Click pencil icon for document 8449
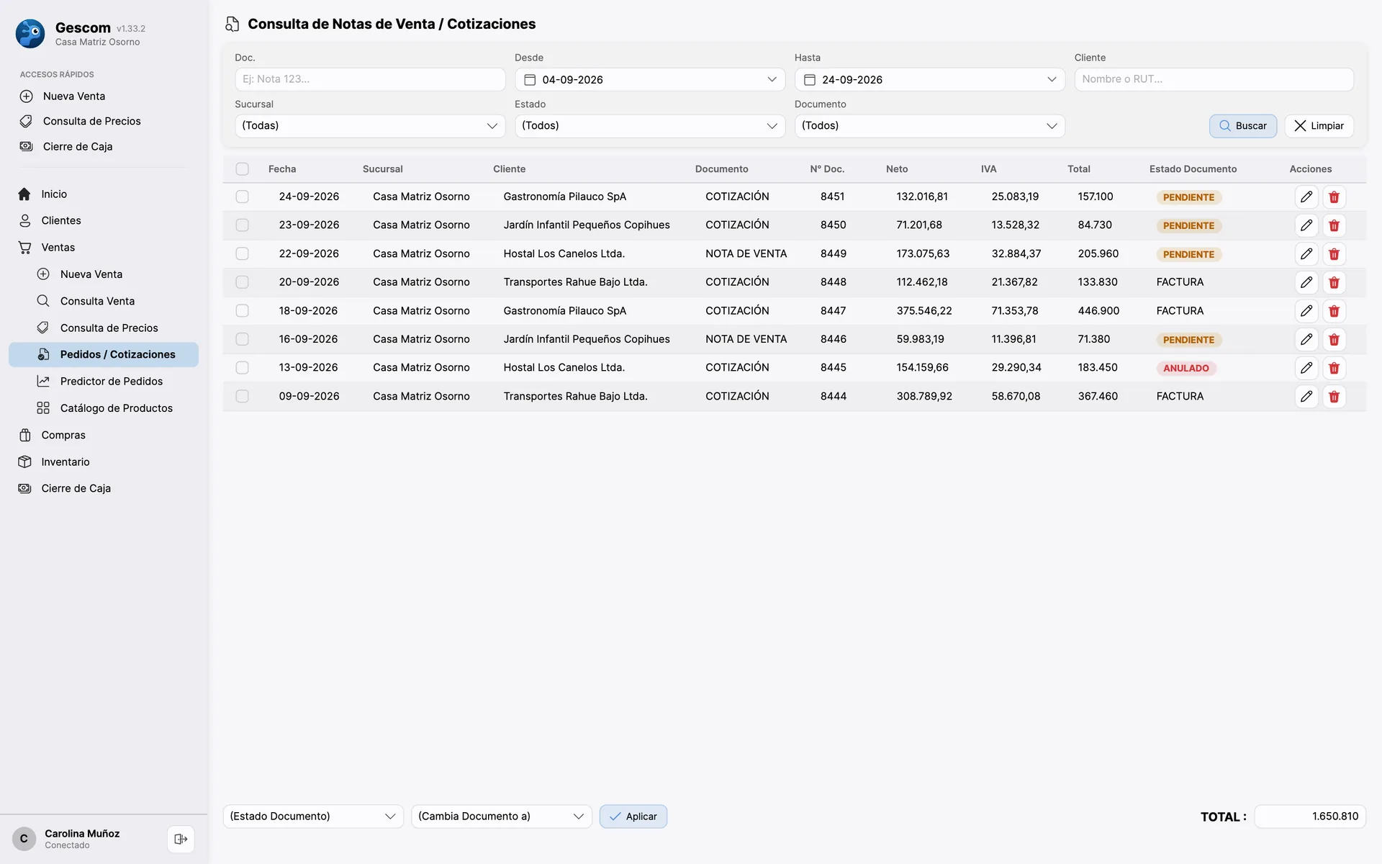This screenshot has height=864, width=1382. tap(1306, 253)
